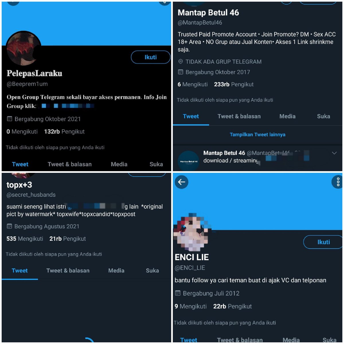Click calendar icon beside Bergabung Agustus 2021
This screenshot has height=344, width=344.
[x=9, y=226]
